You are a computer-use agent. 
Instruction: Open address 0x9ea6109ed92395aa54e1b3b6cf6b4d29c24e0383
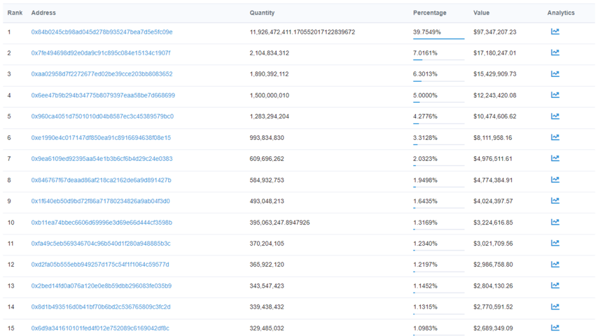(102, 159)
